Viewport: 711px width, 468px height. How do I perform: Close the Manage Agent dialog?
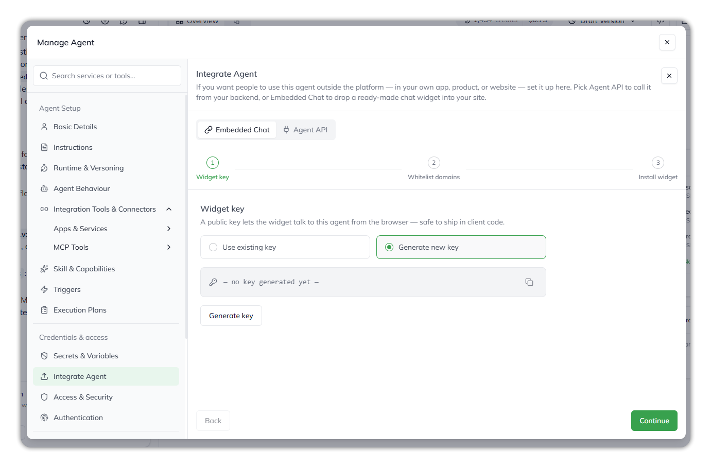[667, 42]
